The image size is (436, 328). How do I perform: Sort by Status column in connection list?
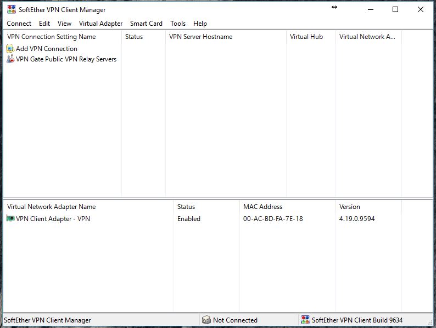(x=143, y=37)
